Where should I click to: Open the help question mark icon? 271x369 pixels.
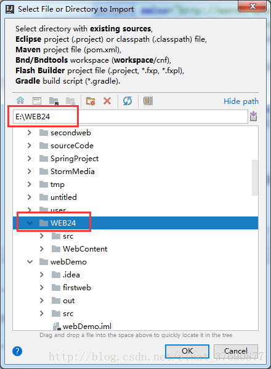(x=17, y=351)
